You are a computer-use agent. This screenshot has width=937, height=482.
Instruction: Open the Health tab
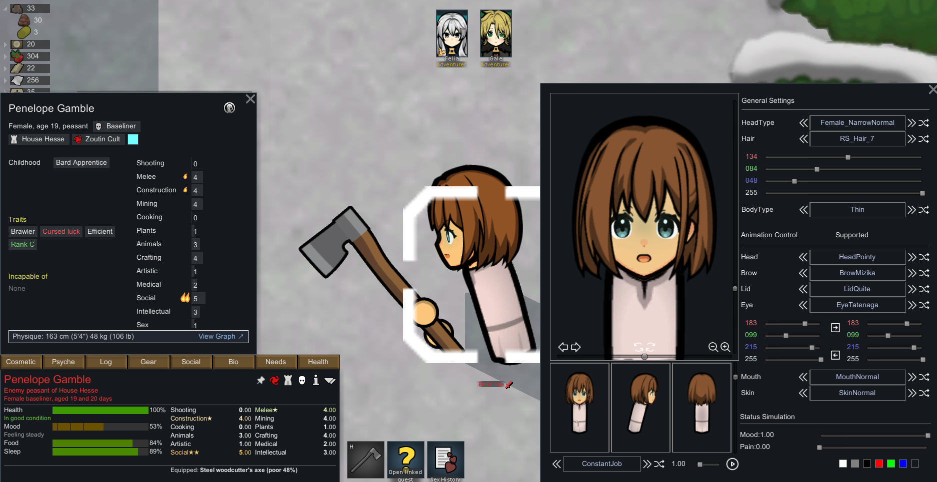pyautogui.click(x=318, y=362)
